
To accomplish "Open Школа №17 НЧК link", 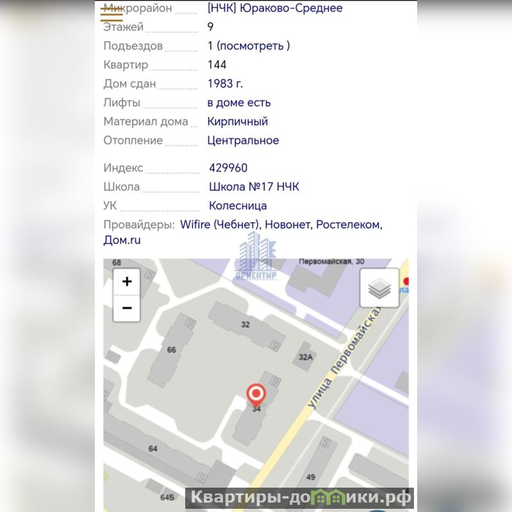I will click(254, 186).
